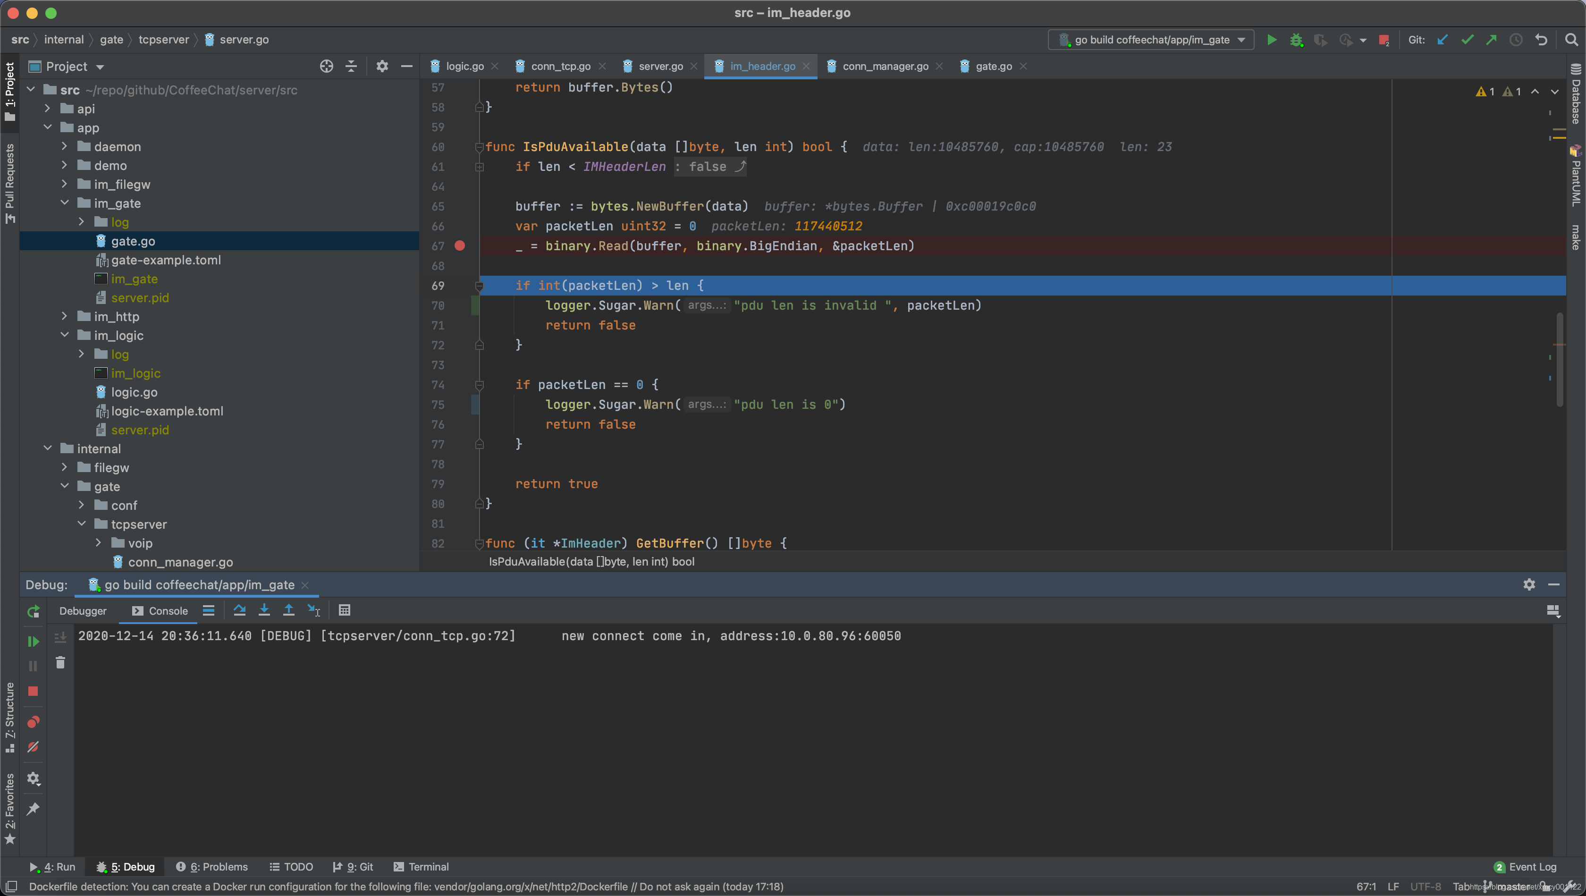Click the red Stop debug session icon

coord(33,691)
